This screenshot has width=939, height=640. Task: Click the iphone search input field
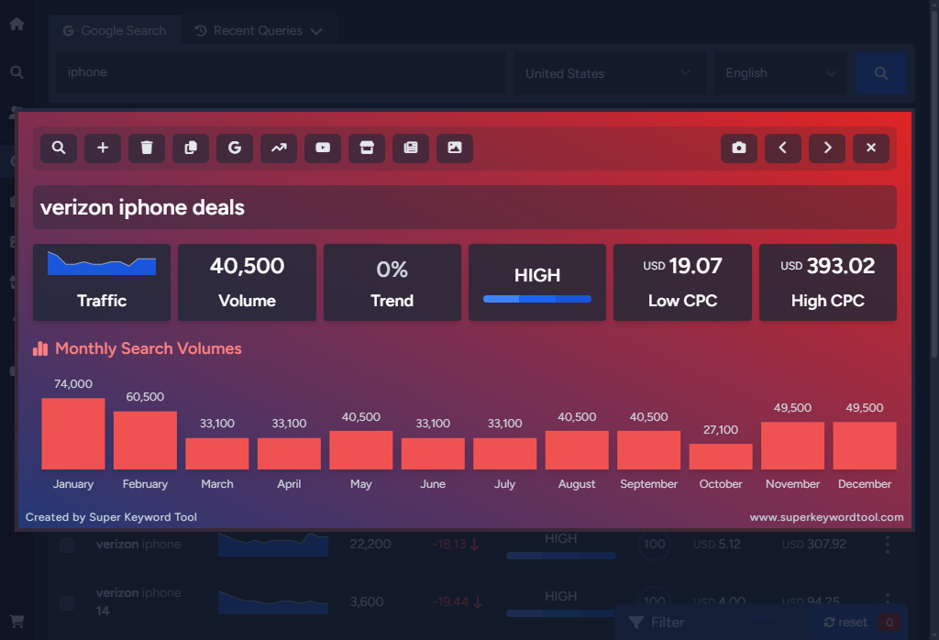(x=281, y=72)
